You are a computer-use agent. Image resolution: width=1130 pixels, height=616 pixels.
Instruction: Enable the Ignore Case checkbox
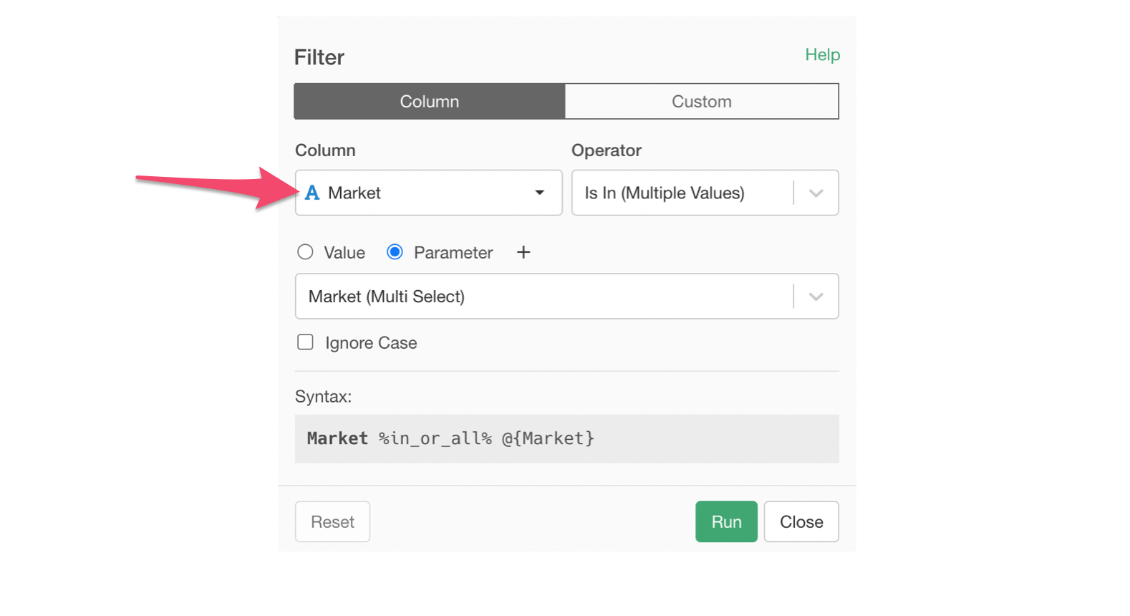[x=306, y=342]
